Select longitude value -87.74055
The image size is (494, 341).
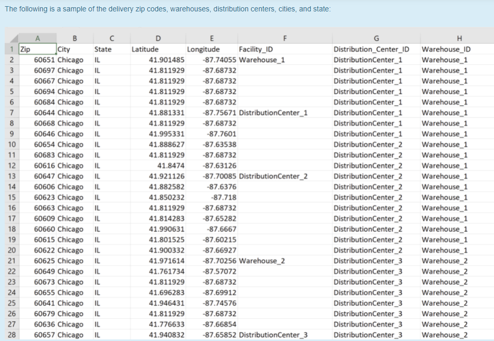click(x=211, y=60)
